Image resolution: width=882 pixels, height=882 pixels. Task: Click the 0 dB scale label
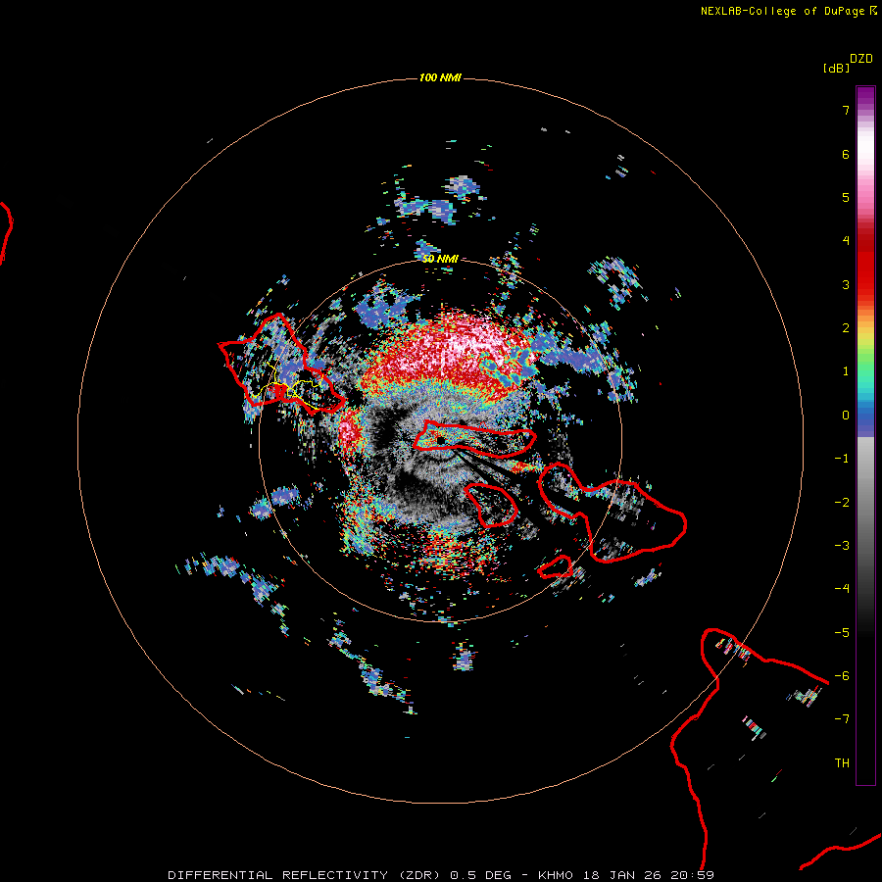pyautogui.click(x=846, y=416)
